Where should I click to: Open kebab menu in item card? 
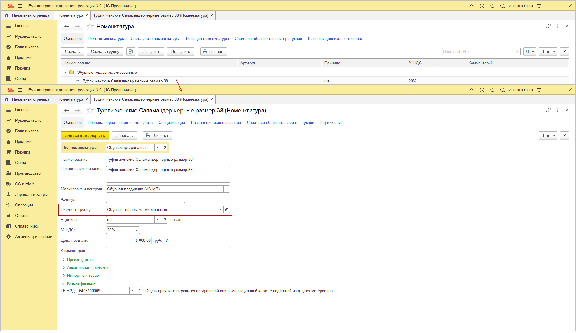(x=558, y=110)
